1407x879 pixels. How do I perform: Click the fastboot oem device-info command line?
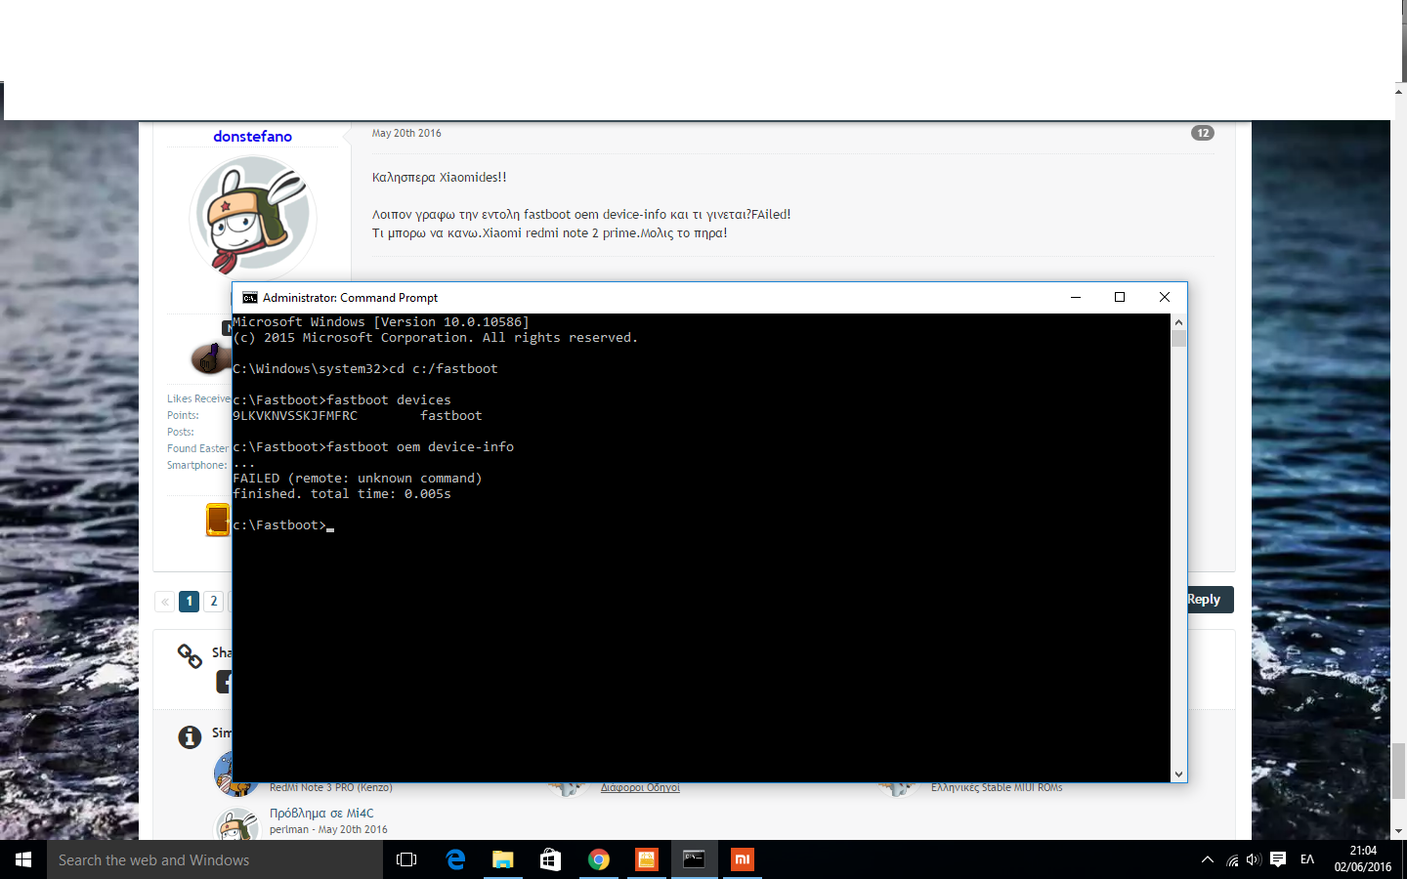[x=373, y=447]
